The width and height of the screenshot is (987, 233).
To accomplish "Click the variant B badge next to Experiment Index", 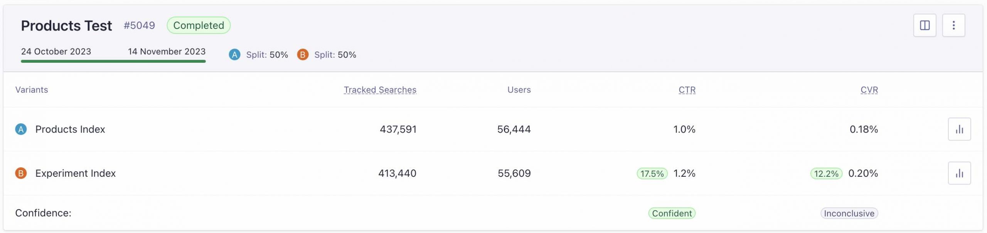I will tap(20, 173).
